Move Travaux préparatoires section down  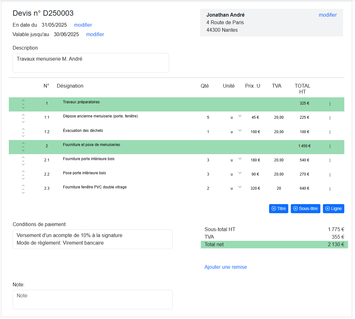[23, 108]
